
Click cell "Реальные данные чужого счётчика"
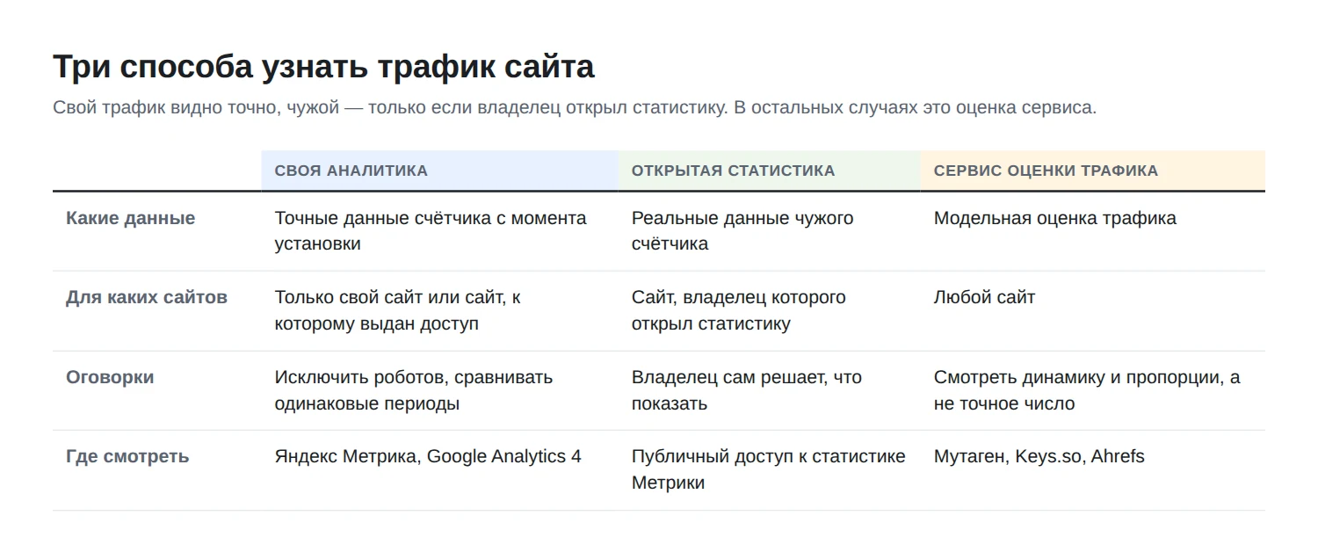[769, 231]
